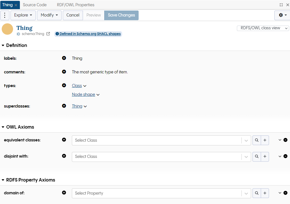Add a new comment with plus icon
The height and width of the screenshot is (204, 290).
pyautogui.click(x=64, y=72)
